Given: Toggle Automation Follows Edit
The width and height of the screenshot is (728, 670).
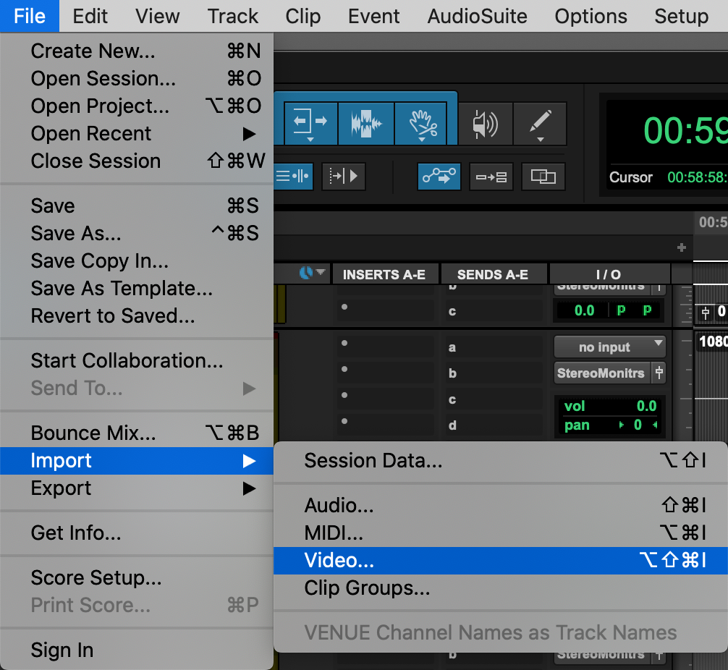Looking at the screenshot, I should pos(439,177).
